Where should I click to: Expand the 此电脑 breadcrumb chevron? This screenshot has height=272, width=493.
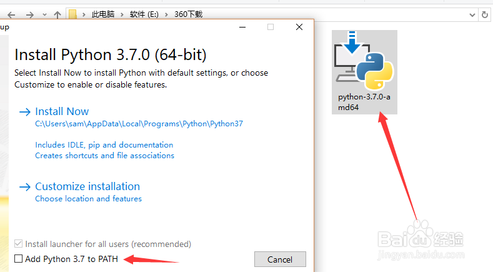point(125,14)
